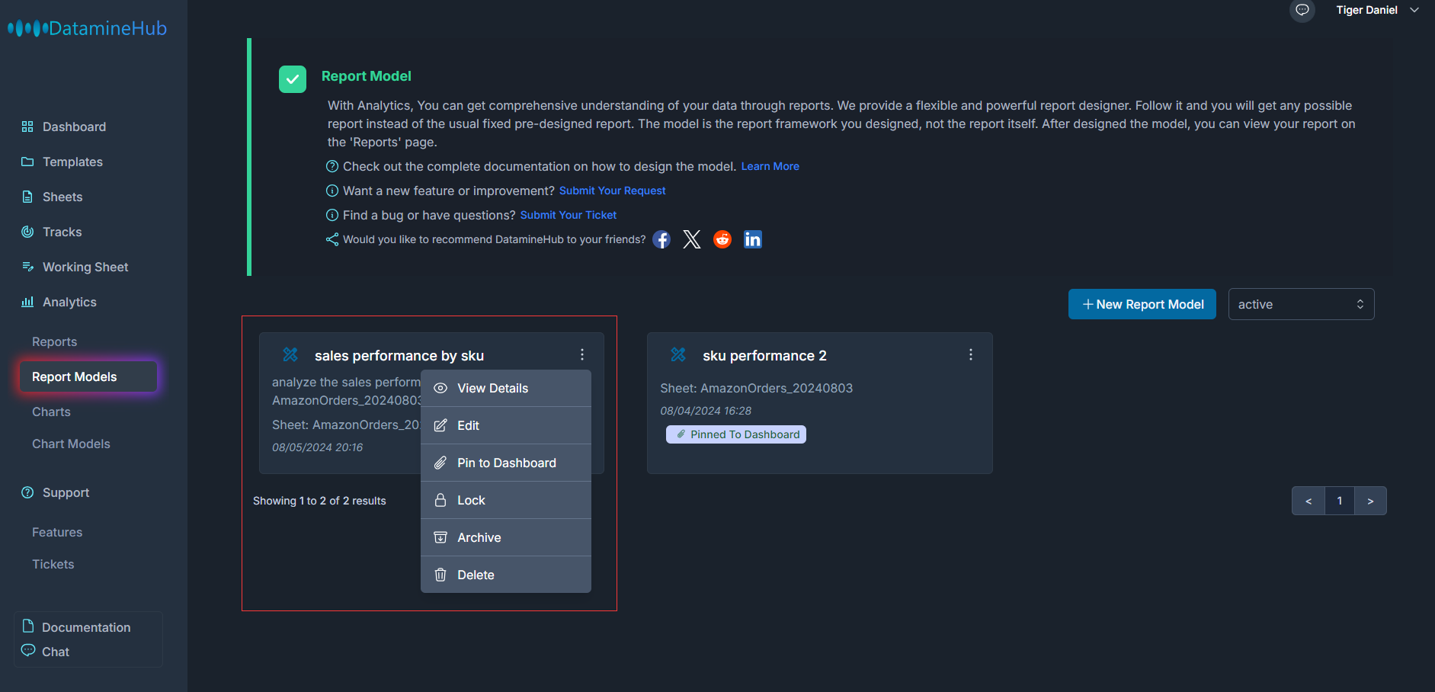The height and width of the screenshot is (692, 1435).
Task: Open the Charts sub-page
Action: [x=51, y=412]
